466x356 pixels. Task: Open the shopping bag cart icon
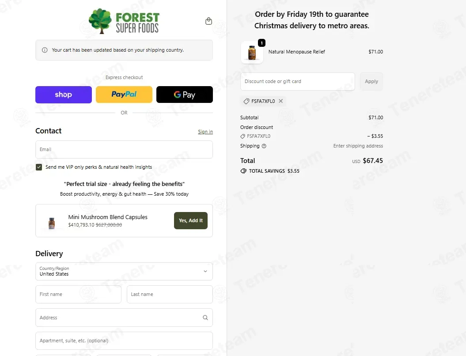(x=208, y=21)
